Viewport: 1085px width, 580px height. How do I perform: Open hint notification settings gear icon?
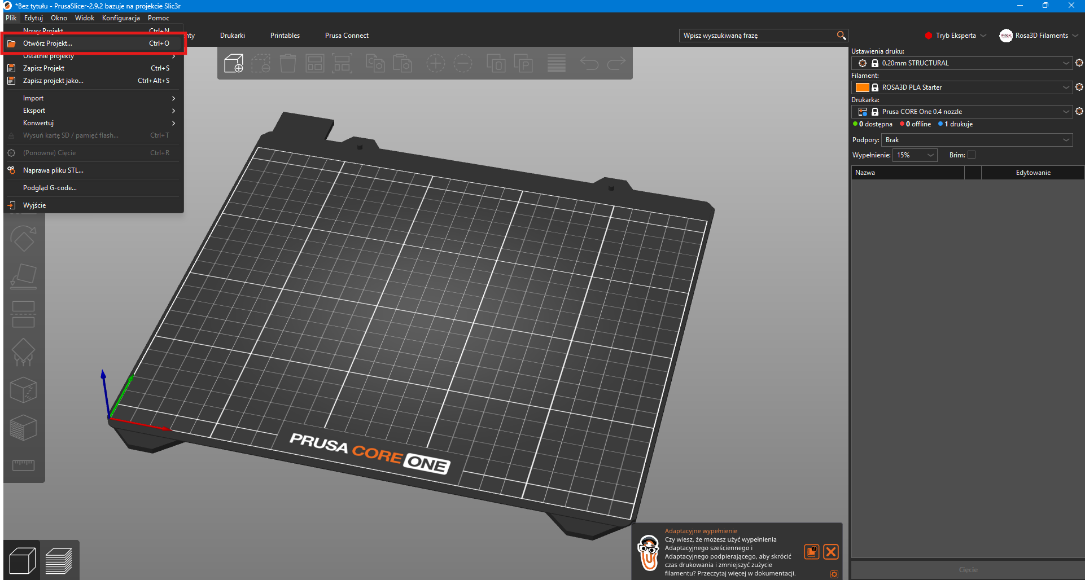coord(834,574)
